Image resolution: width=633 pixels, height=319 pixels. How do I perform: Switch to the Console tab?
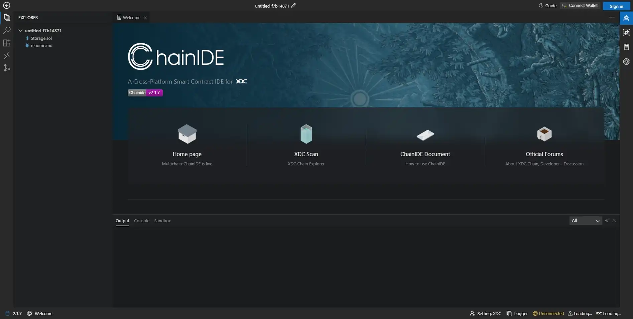click(x=141, y=221)
